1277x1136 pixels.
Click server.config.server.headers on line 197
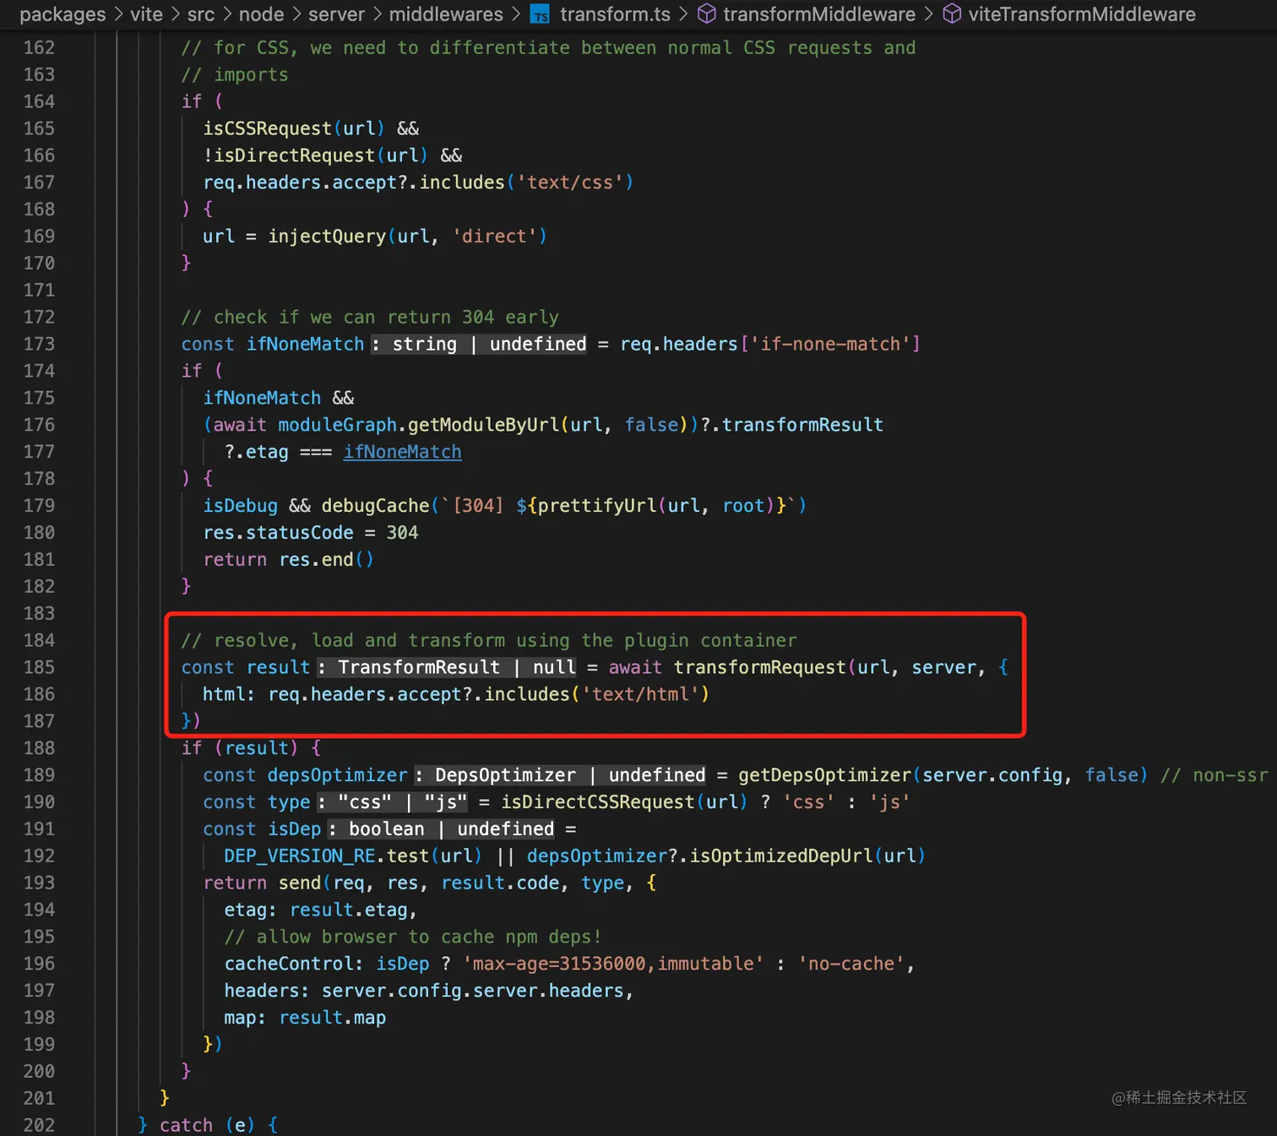click(473, 991)
